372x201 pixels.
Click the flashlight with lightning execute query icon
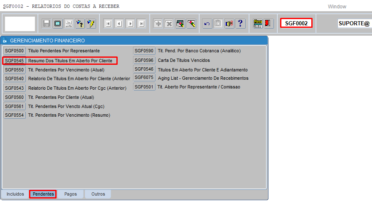pos(91,24)
